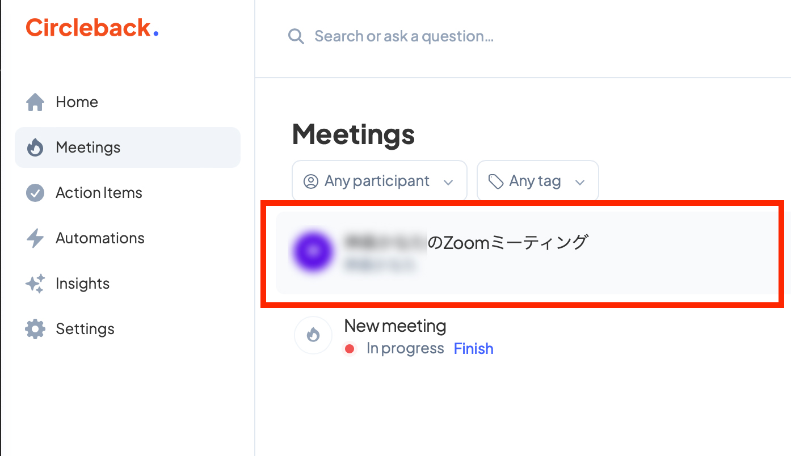
Task: Open the Insights section
Action: pos(82,284)
